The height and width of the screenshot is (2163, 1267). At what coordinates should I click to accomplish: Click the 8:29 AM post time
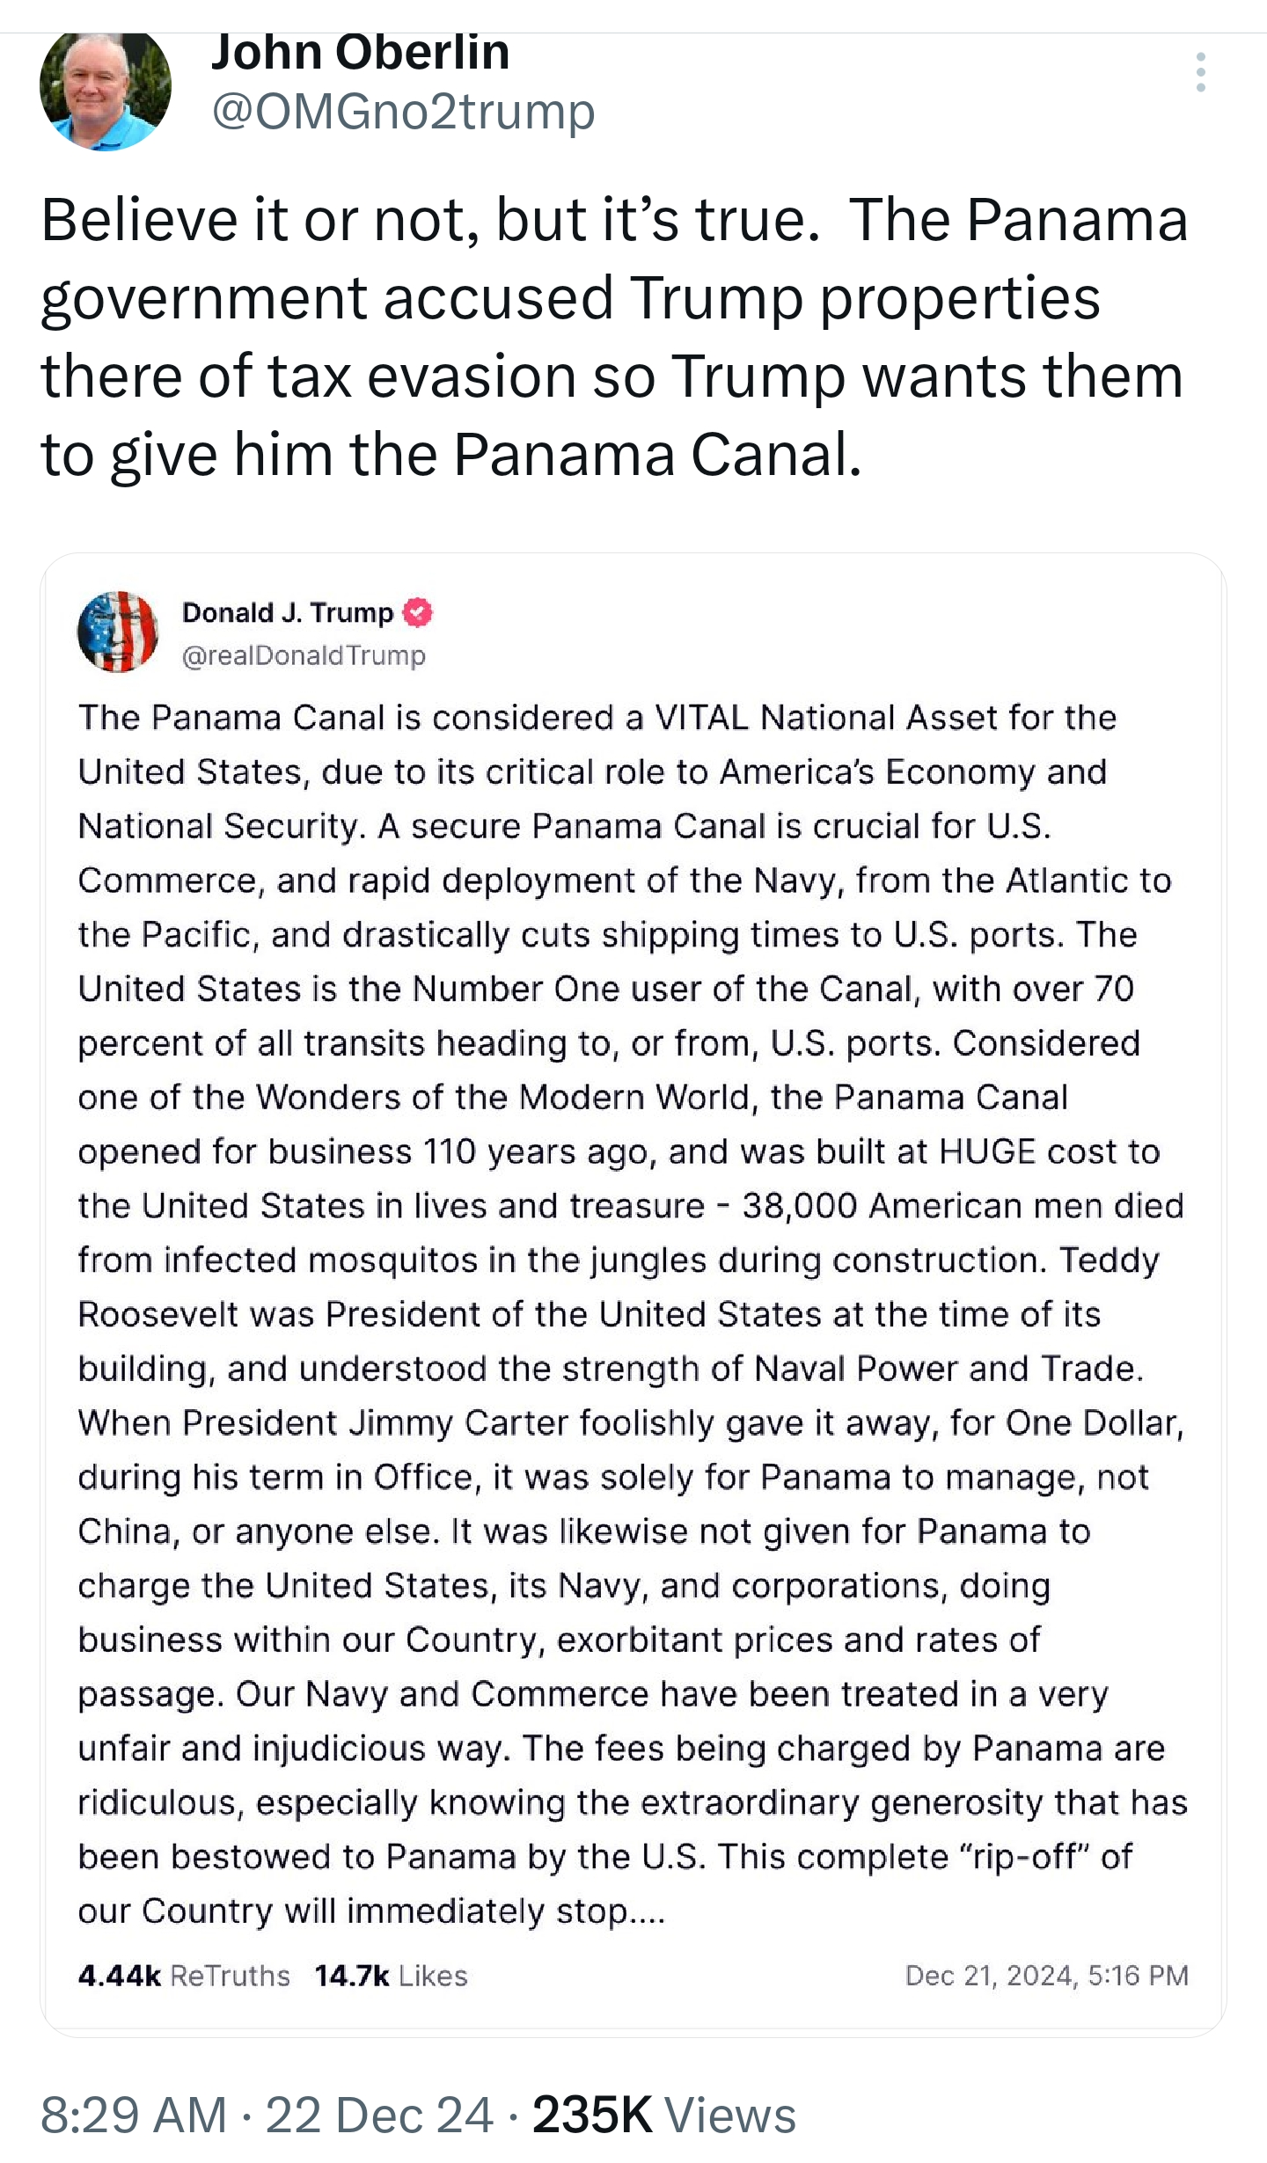tap(134, 2115)
